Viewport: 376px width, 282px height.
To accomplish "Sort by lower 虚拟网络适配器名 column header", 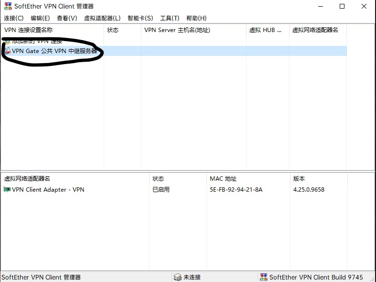I will 75,178.
